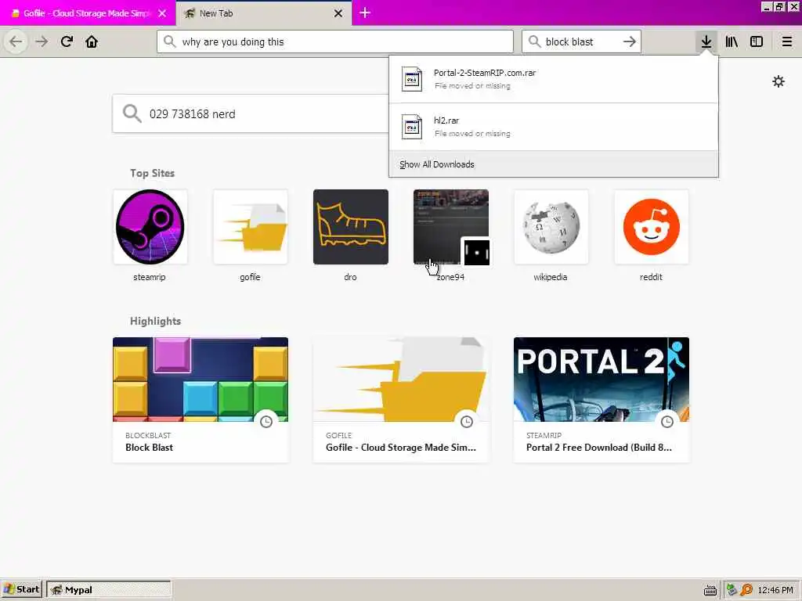Close the Gofile tab
This screenshot has height=601, width=802.
162,13
